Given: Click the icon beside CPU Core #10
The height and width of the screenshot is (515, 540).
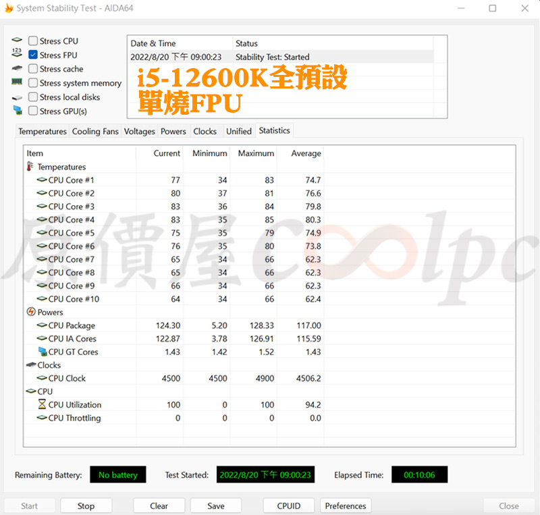Looking at the screenshot, I should tap(42, 298).
